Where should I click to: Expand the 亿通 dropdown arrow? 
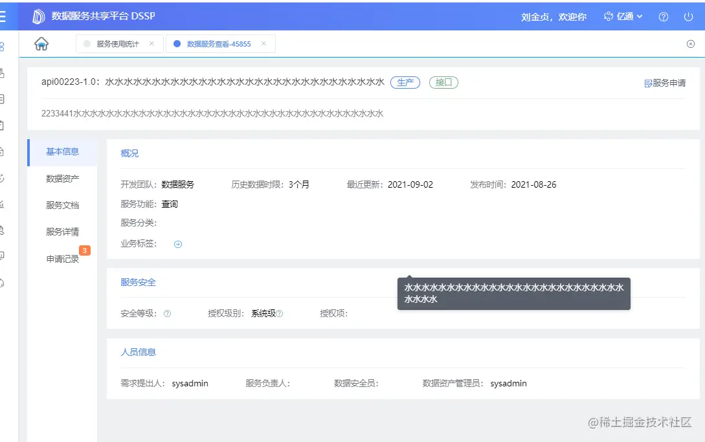click(640, 17)
